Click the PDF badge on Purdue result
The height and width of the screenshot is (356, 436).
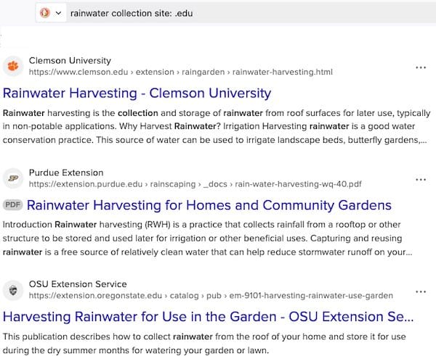(12, 205)
